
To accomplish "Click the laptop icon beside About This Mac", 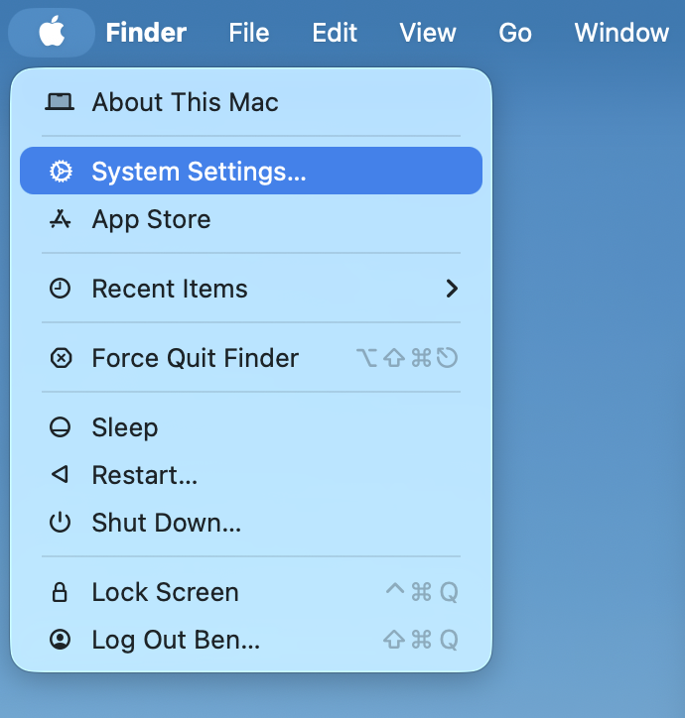I will click(61, 102).
